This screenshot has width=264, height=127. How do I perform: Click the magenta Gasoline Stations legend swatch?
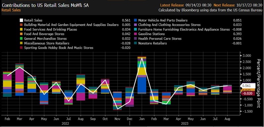click(135, 34)
